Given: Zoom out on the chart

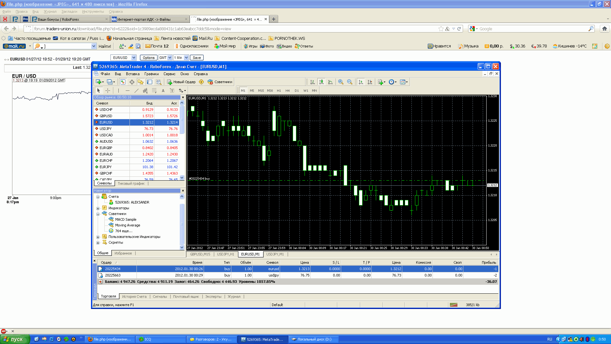Looking at the screenshot, I should click(x=350, y=82).
